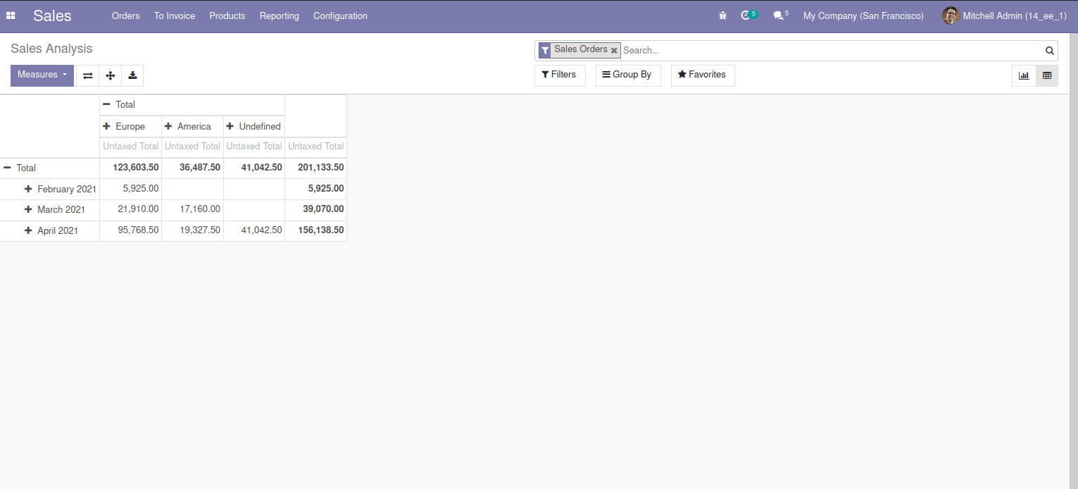The height and width of the screenshot is (489, 1078).
Task: Open the activities clock panel
Action: click(746, 15)
